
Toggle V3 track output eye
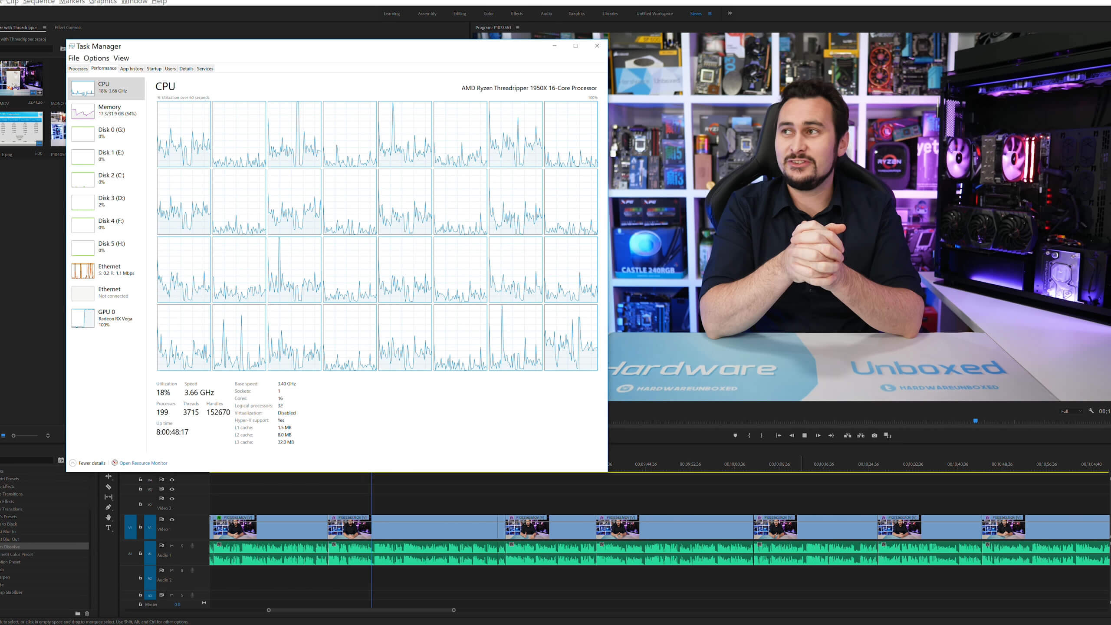point(172,489)
